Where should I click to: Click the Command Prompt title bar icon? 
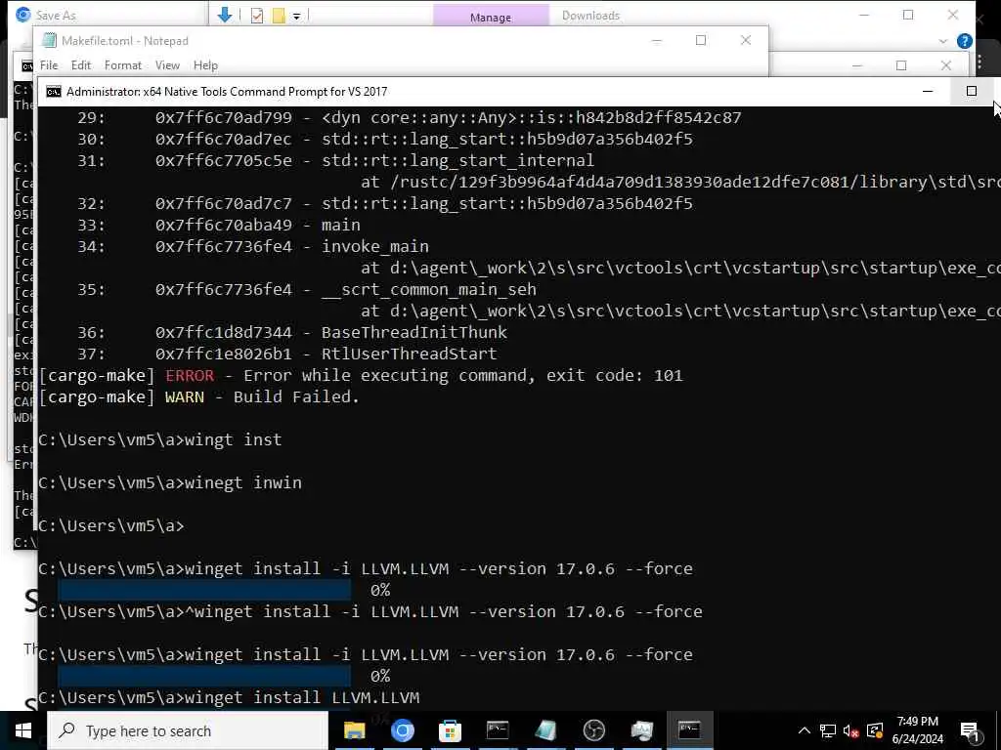click(54, 92)
